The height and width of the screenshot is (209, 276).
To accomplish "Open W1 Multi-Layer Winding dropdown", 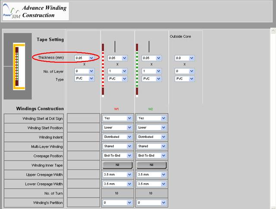I will pyautogui.click(x=117, y=146).
